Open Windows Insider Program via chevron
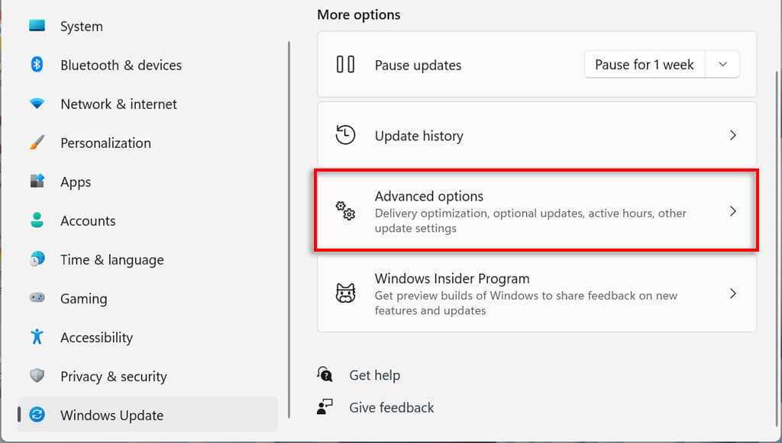Screen dimensions: 782x443 [x=732, y=294]
